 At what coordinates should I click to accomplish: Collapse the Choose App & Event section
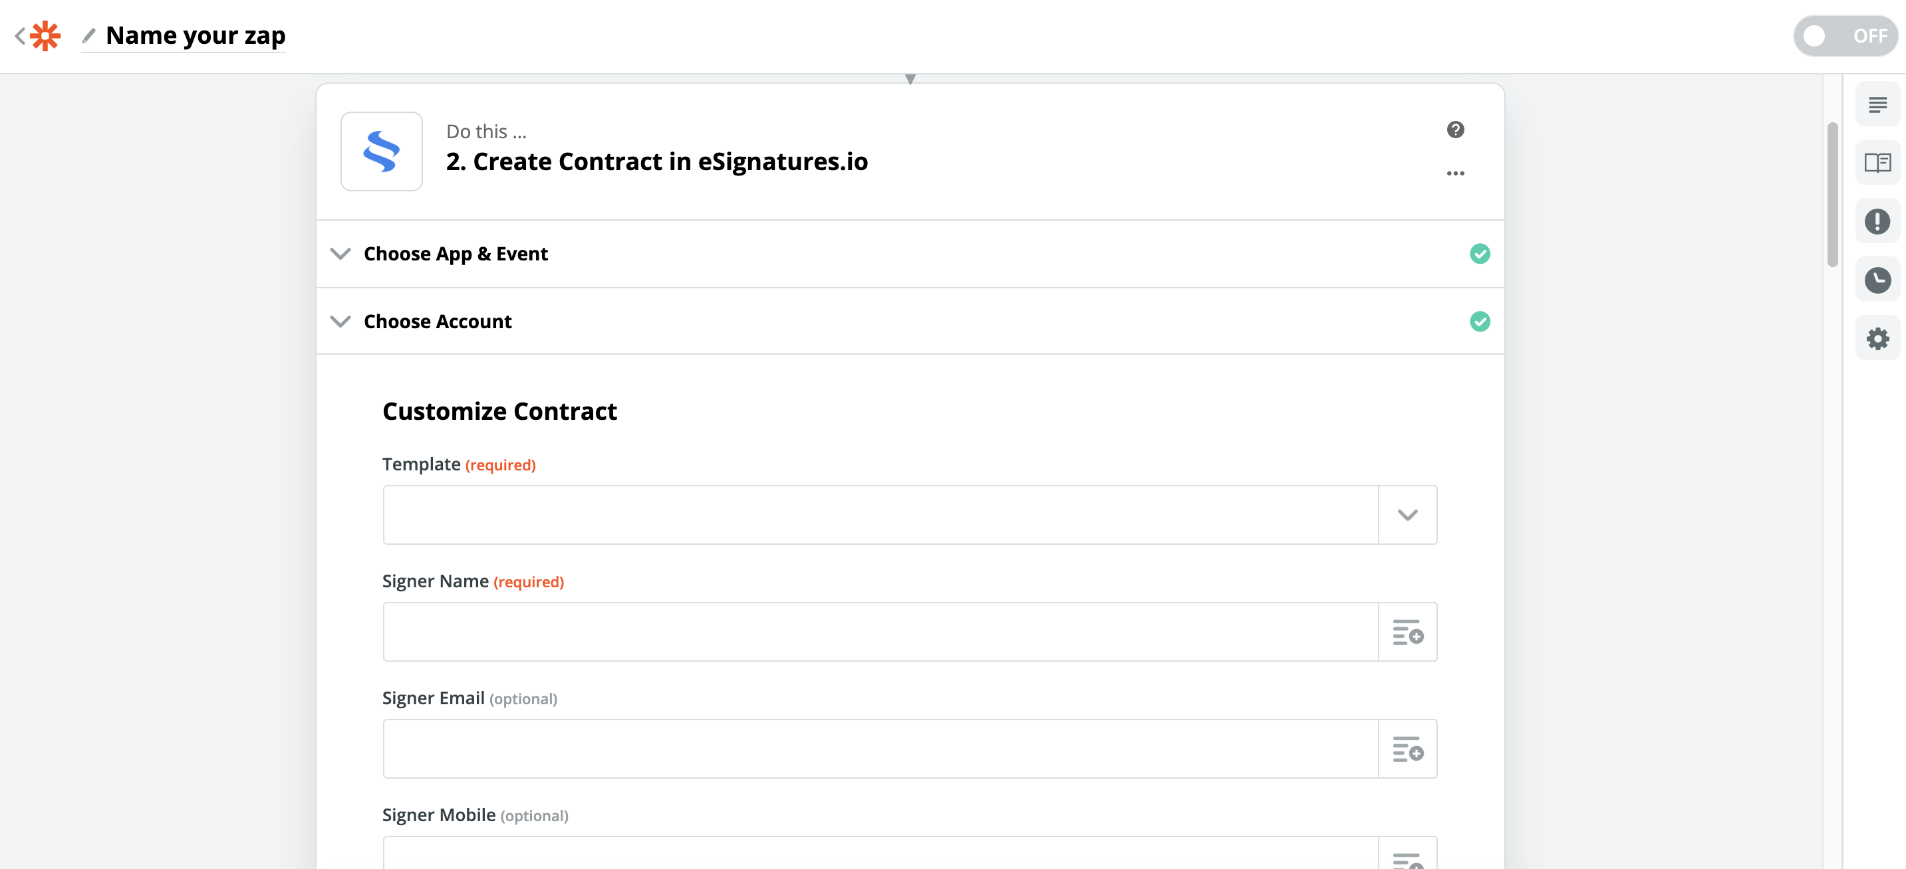tap(341, 254)
